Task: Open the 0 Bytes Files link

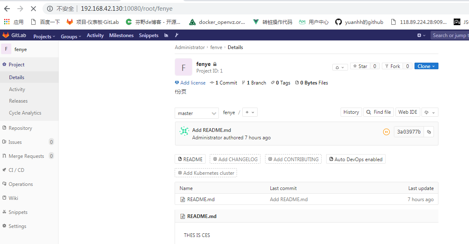Action: point(311,83)
